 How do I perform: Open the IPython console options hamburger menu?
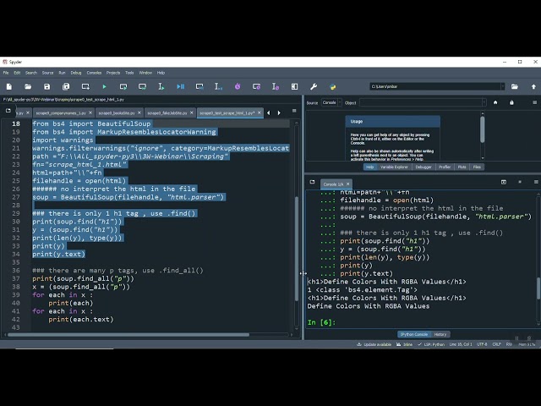point(536,182)
